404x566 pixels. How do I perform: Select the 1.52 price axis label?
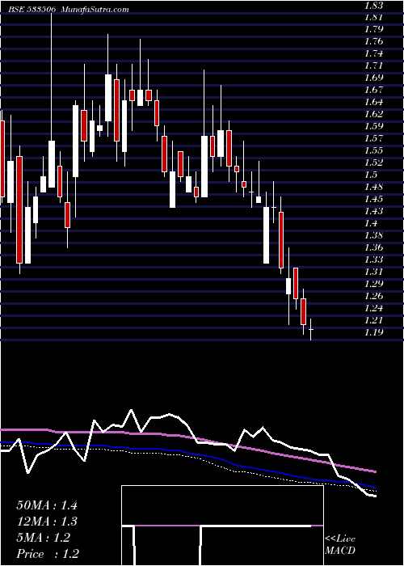[373, 163]
